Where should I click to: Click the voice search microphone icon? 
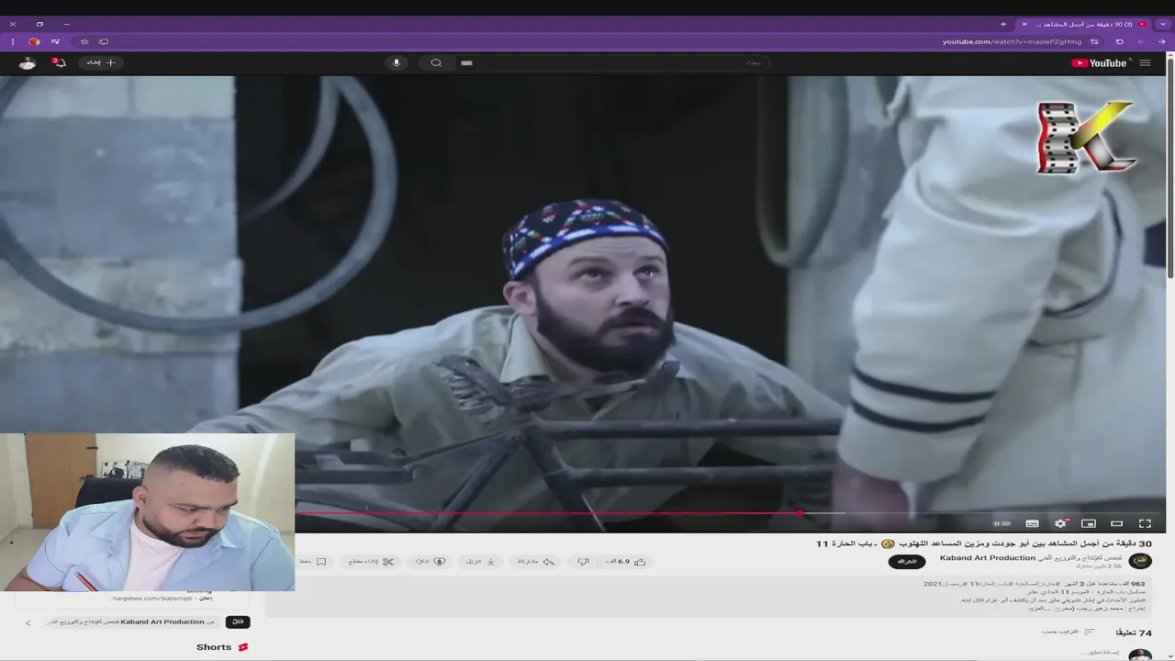[397, 62]
